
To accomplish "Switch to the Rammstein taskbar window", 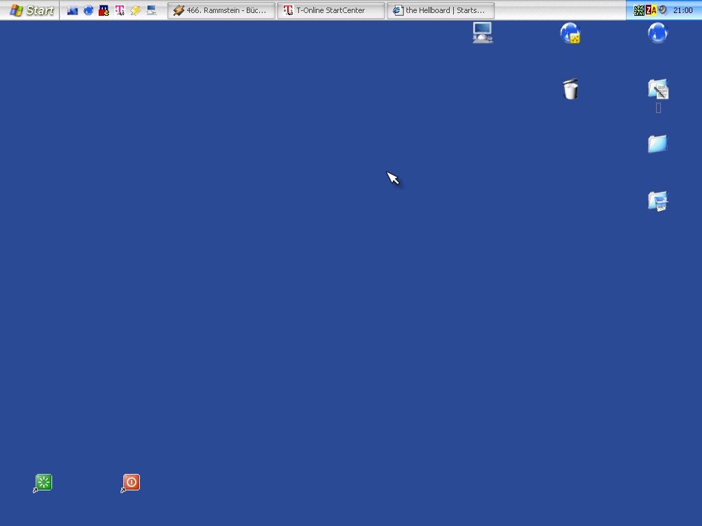I will (x=221, y=10).
